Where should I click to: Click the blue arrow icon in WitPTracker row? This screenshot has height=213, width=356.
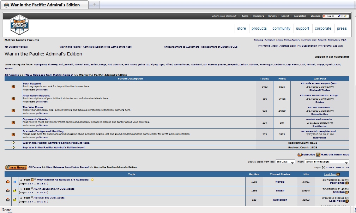(15, 182)
